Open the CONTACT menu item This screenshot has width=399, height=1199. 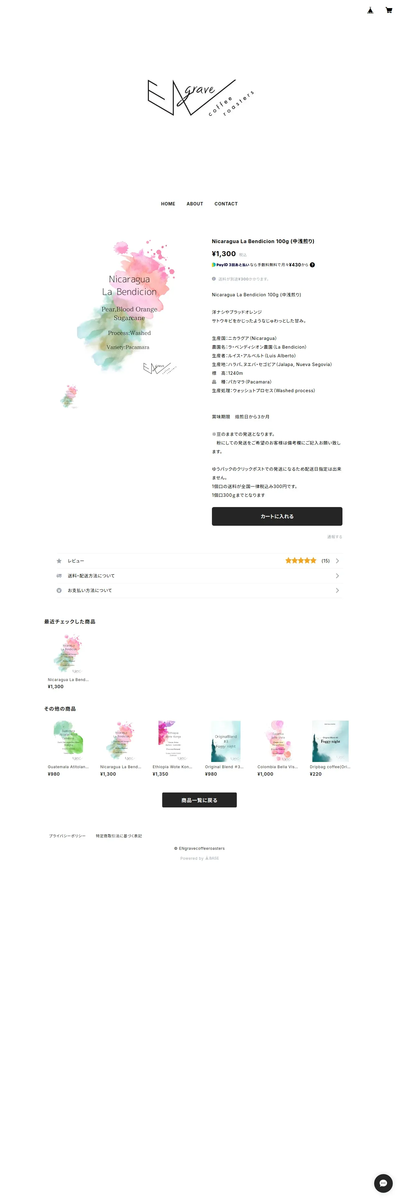[226, 204]
